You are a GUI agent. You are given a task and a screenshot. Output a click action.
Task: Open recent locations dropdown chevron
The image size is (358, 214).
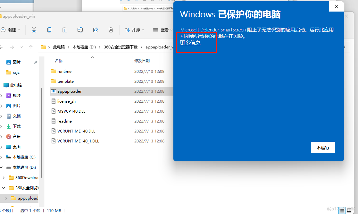pos(21,47)
